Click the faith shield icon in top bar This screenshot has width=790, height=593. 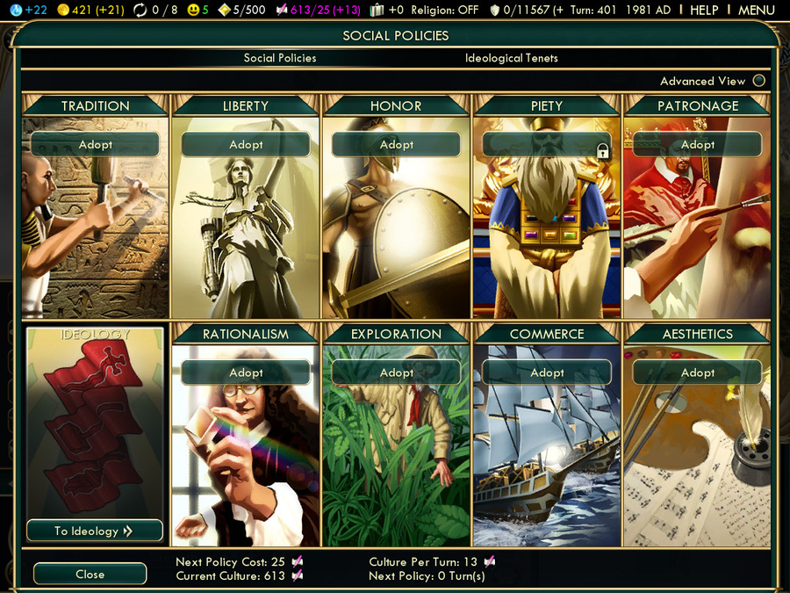coord(495,10)
